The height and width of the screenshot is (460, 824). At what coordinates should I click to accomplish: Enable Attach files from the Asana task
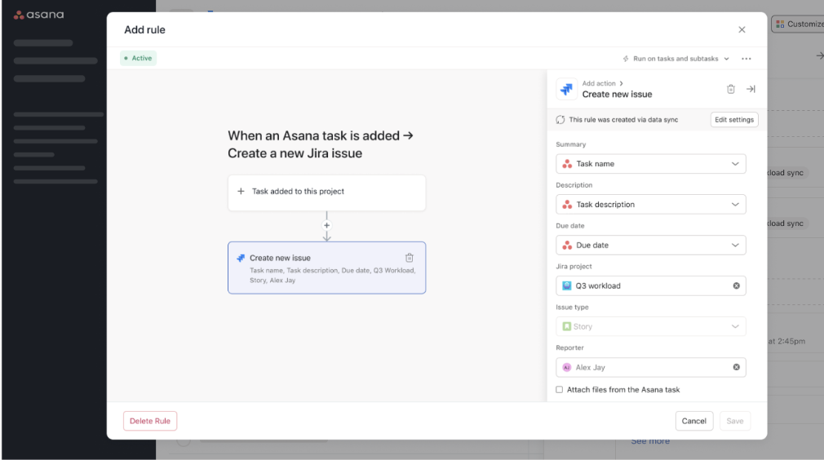coord(559,390)
